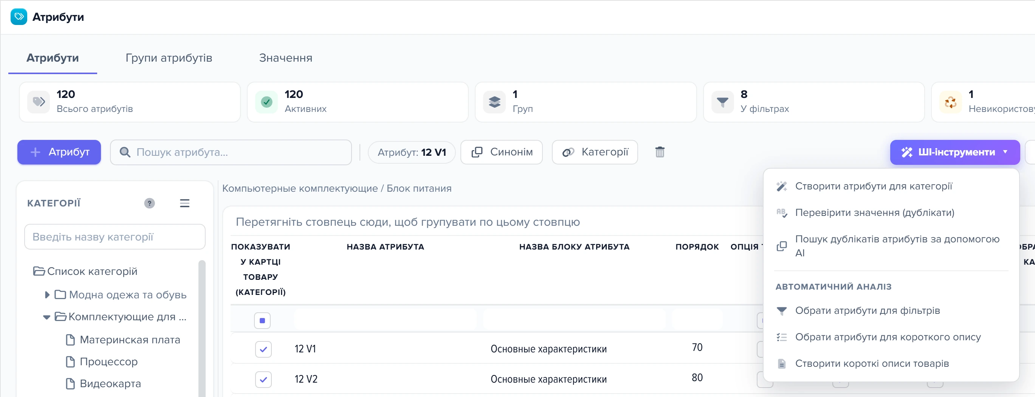Click the file icon of Видеокарта

click(x=70, y=384)
